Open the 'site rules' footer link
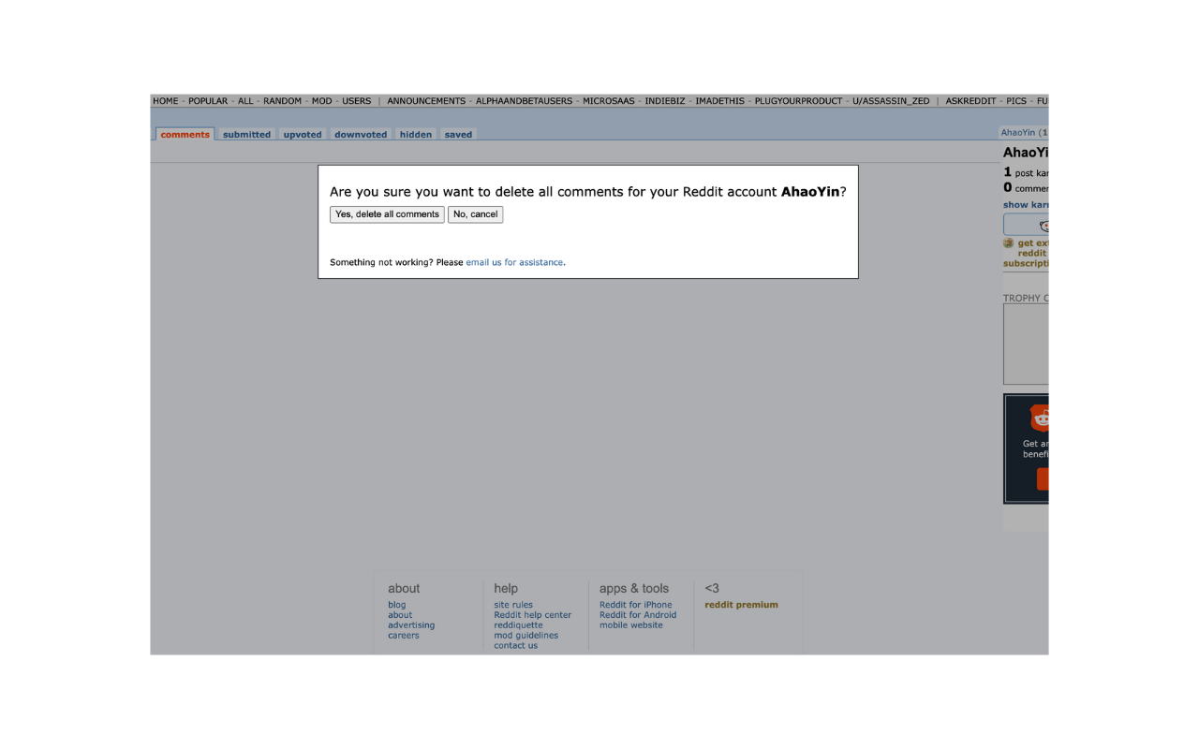Screen dimensions: 1199x749 [513, 605]
